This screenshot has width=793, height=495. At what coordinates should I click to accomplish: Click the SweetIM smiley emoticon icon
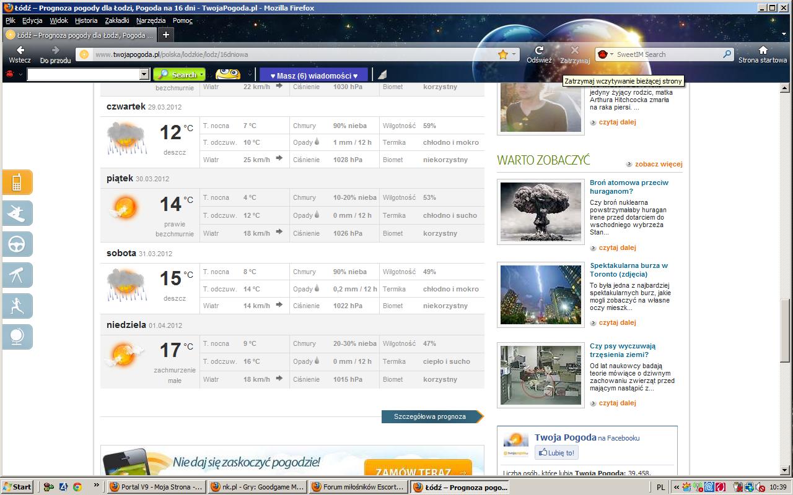tap(227, 74)
